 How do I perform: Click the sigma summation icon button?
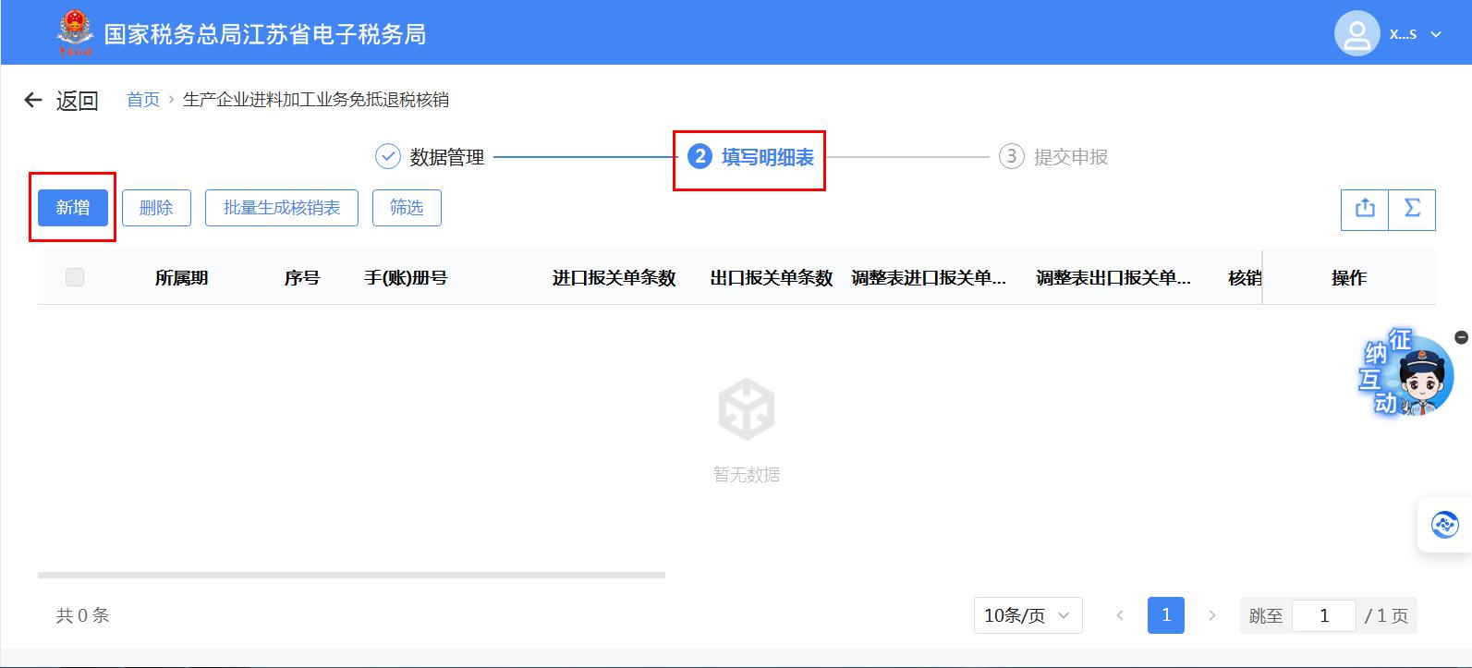coord(1412,209)
